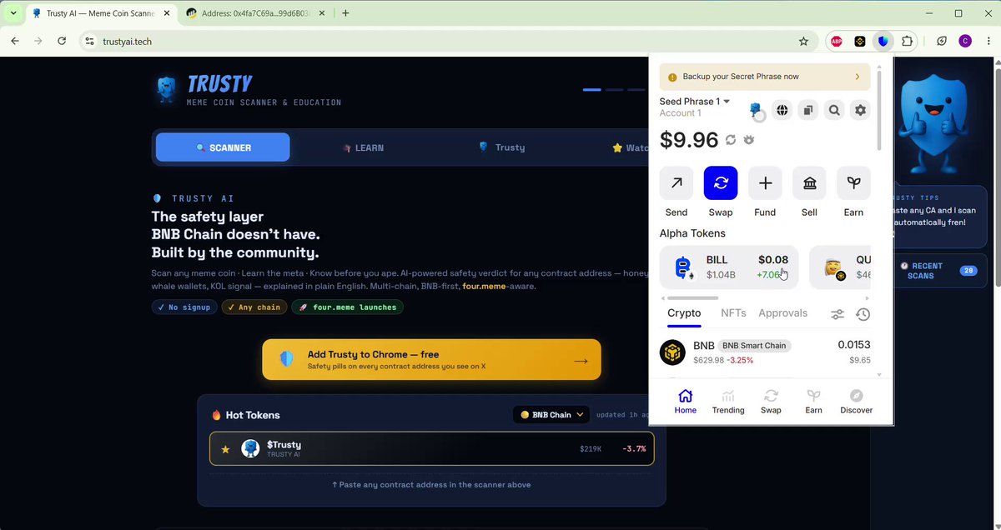Click the copy address icon in wallet header

pos(807,110)
